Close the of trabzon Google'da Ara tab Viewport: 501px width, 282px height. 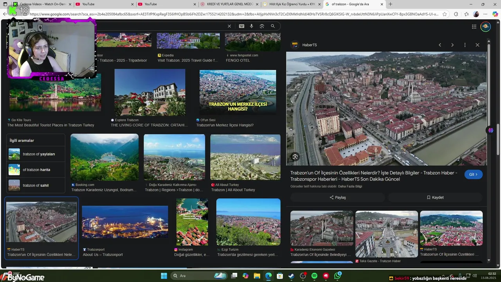coord(382,4)
